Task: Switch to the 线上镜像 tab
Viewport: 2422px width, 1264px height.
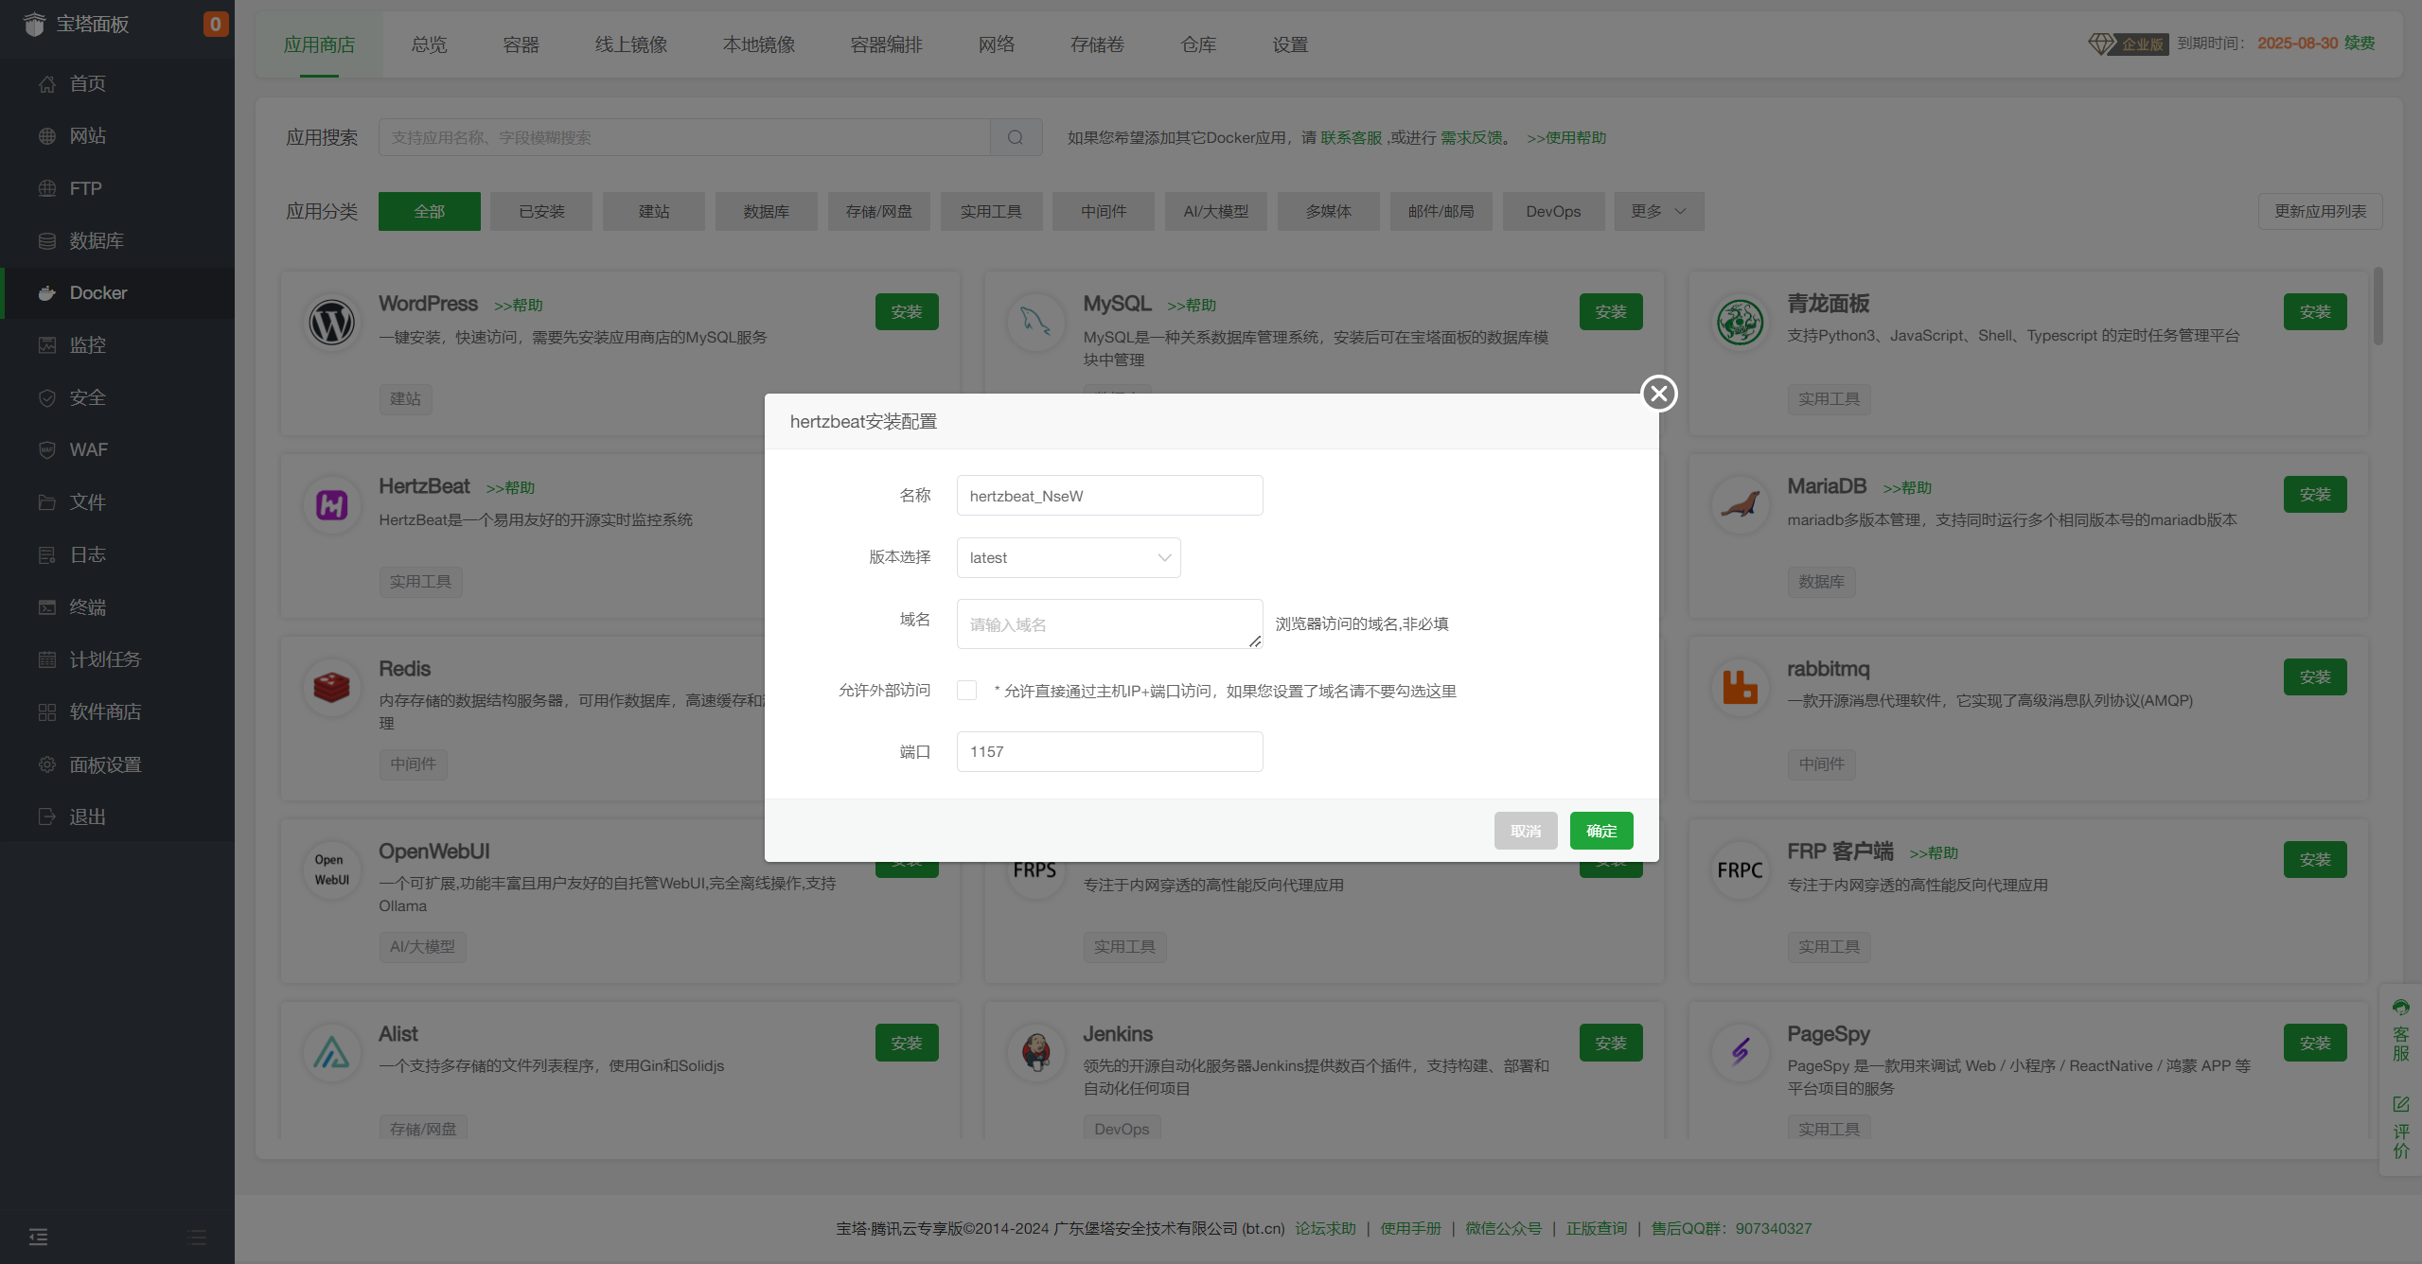Action: 631,44
